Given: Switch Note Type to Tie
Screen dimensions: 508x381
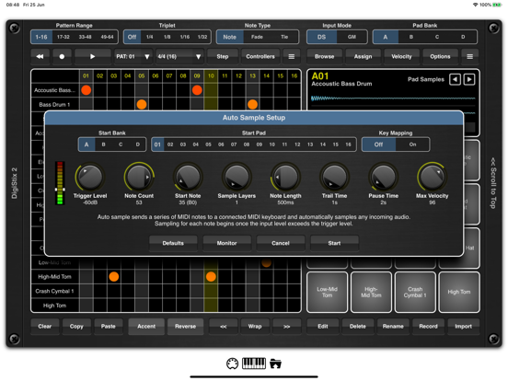Looking at the screenshot, I should click(x=284, y=37).
